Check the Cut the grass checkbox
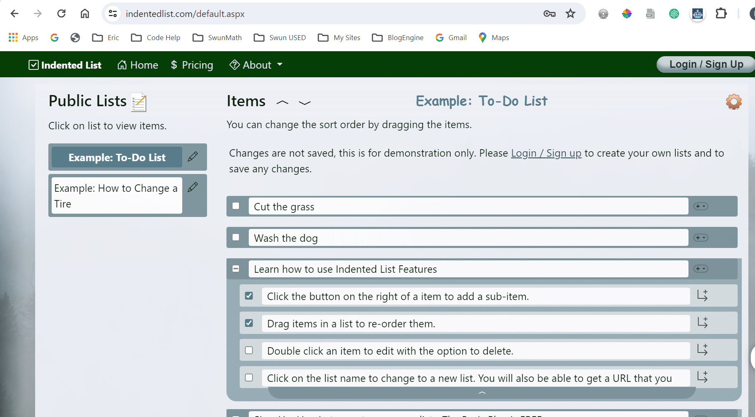 (236, 206)
